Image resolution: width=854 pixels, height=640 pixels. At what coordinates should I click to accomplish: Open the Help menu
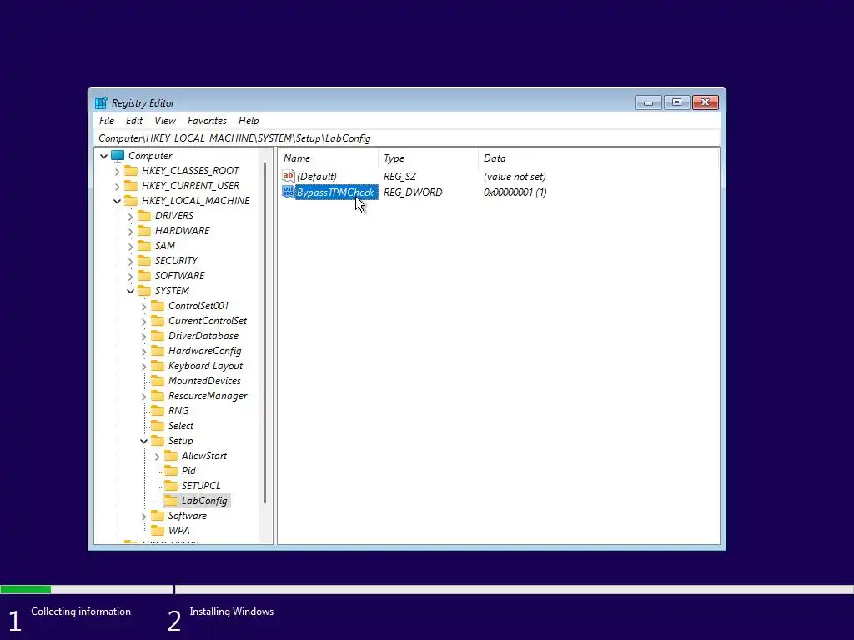[249, 121]
